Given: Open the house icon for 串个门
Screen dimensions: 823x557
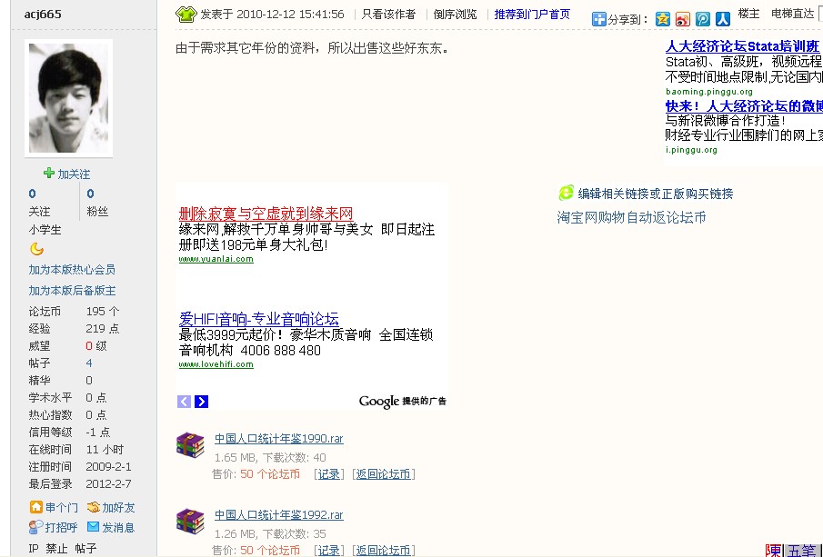Looking at the screenshot, I should coord(35,507).
